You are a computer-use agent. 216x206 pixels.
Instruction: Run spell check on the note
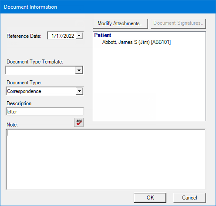coord(79,122)
